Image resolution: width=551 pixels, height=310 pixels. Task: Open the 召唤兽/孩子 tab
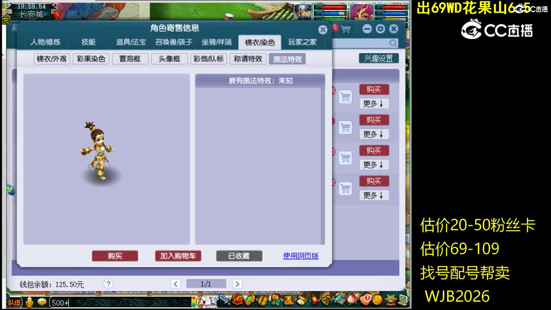[174, 42]
